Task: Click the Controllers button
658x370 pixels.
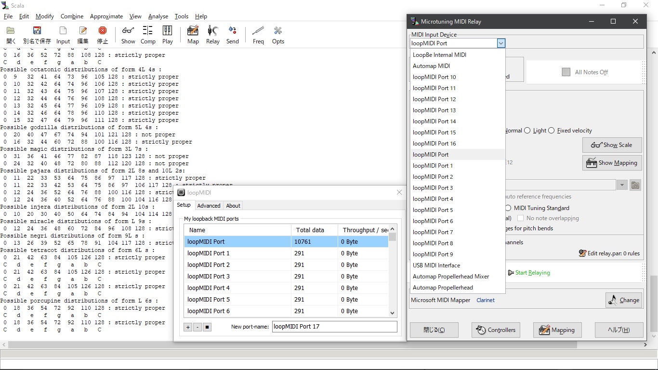Action: click(496, 330)
